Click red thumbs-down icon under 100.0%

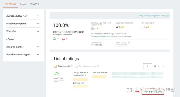63,39
